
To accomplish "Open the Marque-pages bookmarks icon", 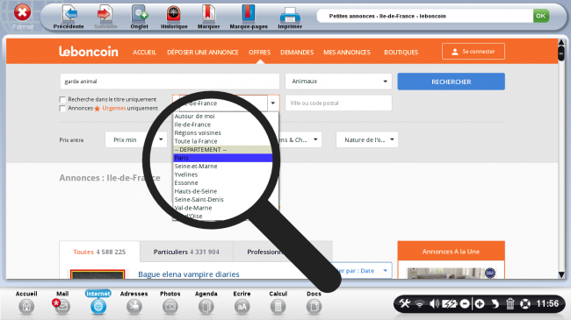I will tap(249, 14).
